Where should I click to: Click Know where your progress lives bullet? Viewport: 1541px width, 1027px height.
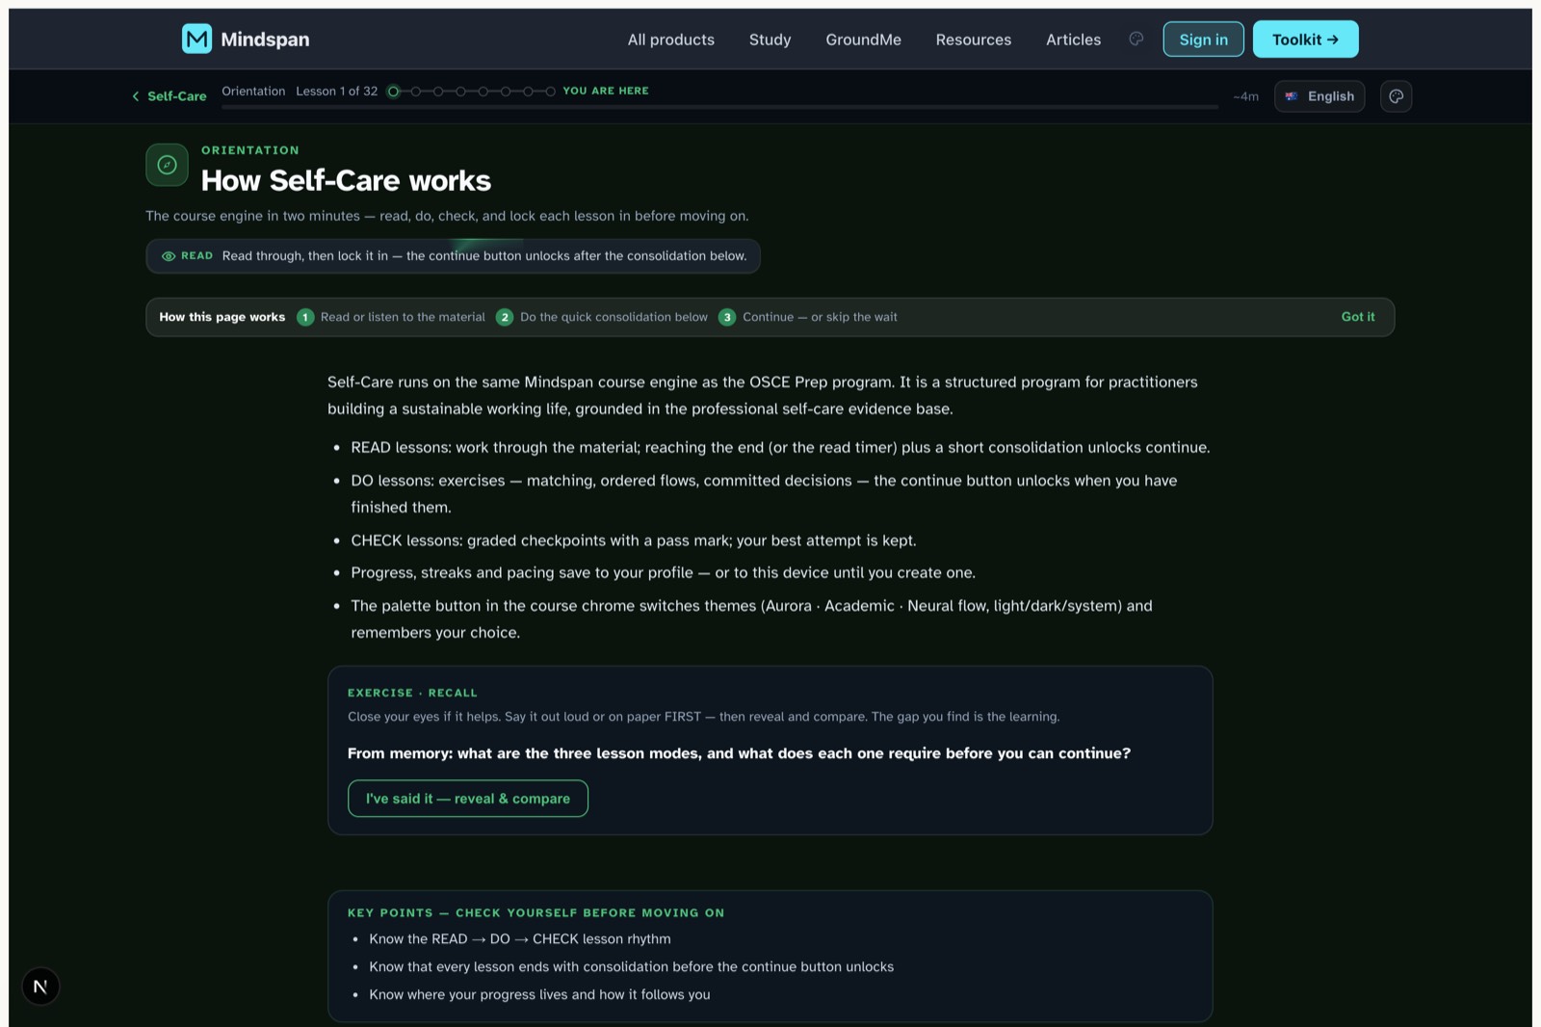pos(539,995)
